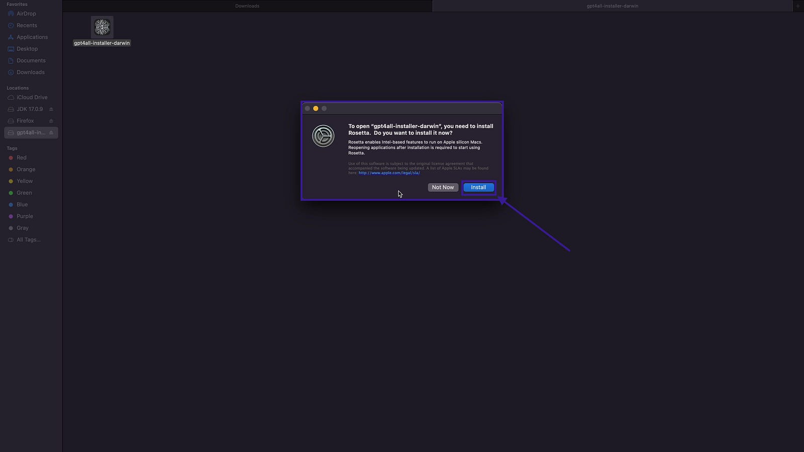The height and width of the screenshot is (452, 804).
Task: Minimize the Rosetta dialog with yellow button
Action: click(x=316, y=108)
